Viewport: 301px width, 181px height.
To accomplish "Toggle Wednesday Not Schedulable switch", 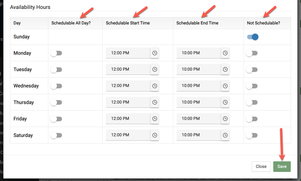I will (x=252, y=86).
